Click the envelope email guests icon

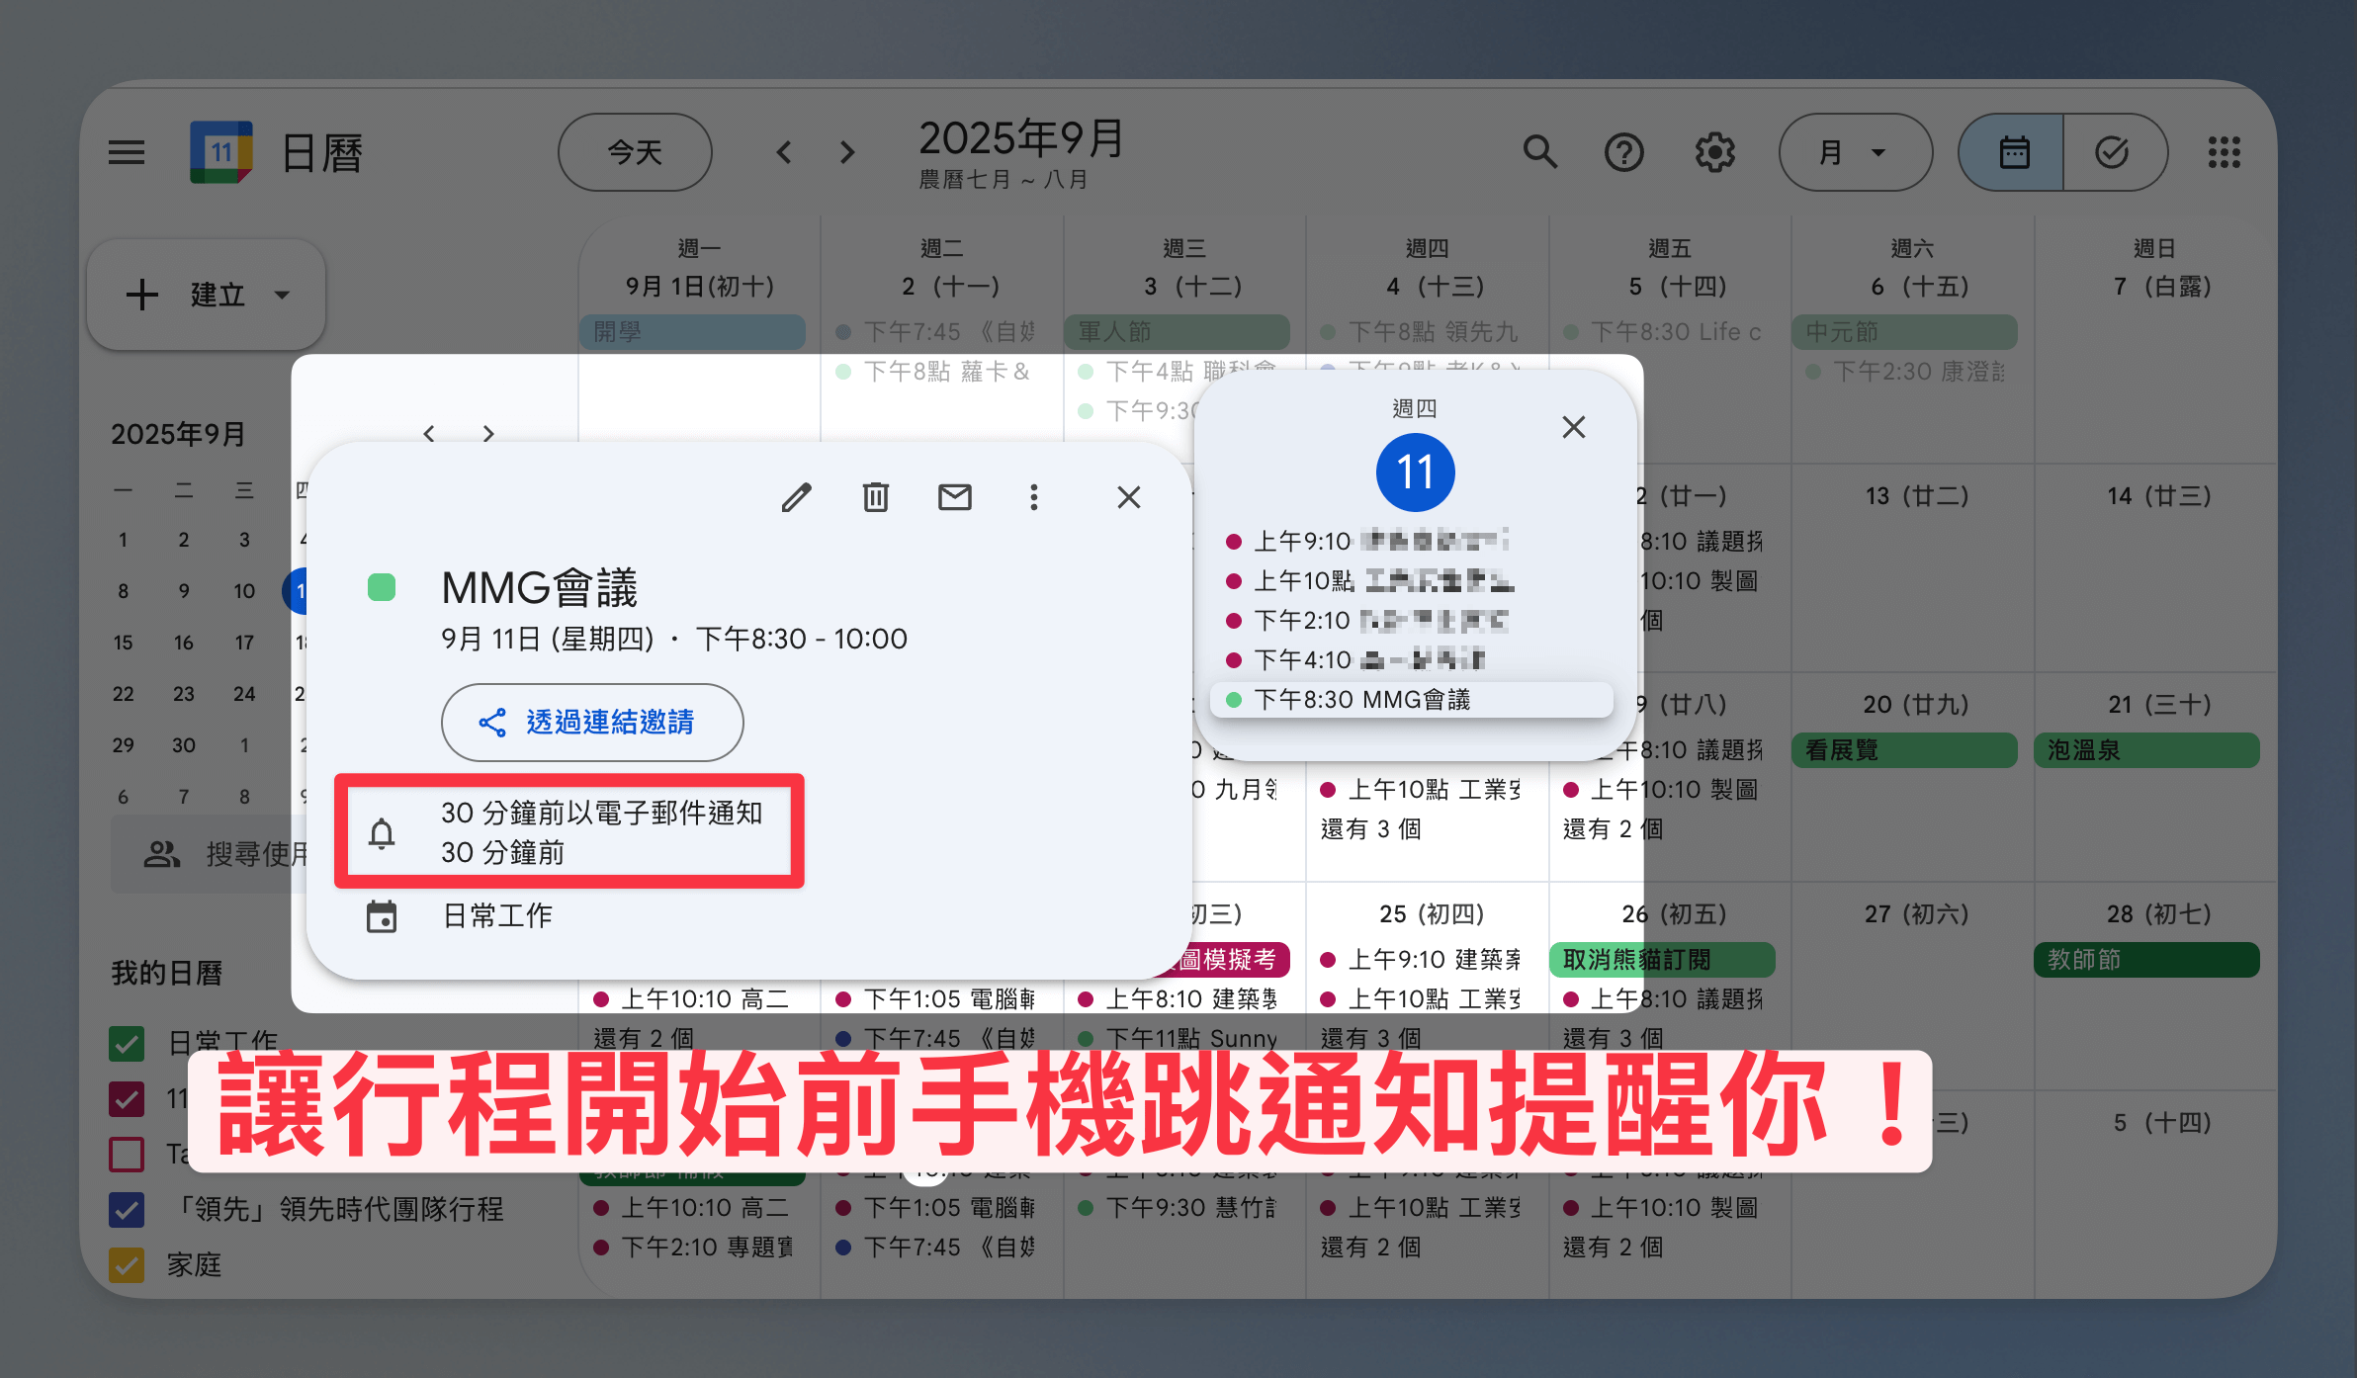(954, 497)
